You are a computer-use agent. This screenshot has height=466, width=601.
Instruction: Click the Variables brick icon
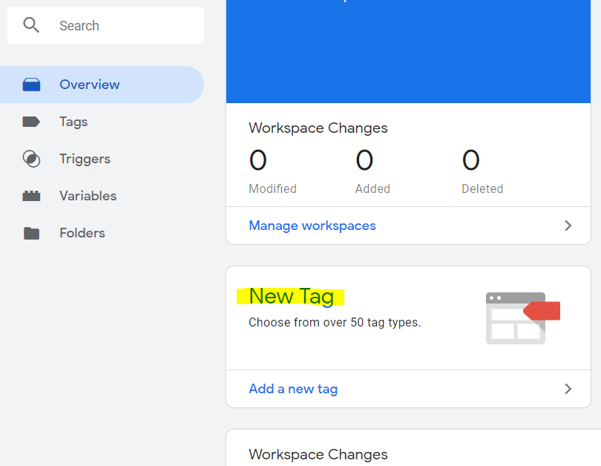31,196
